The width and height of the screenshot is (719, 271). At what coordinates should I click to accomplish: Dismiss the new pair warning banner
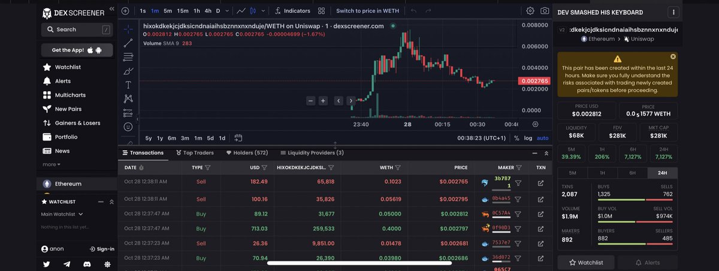[673, 56]
